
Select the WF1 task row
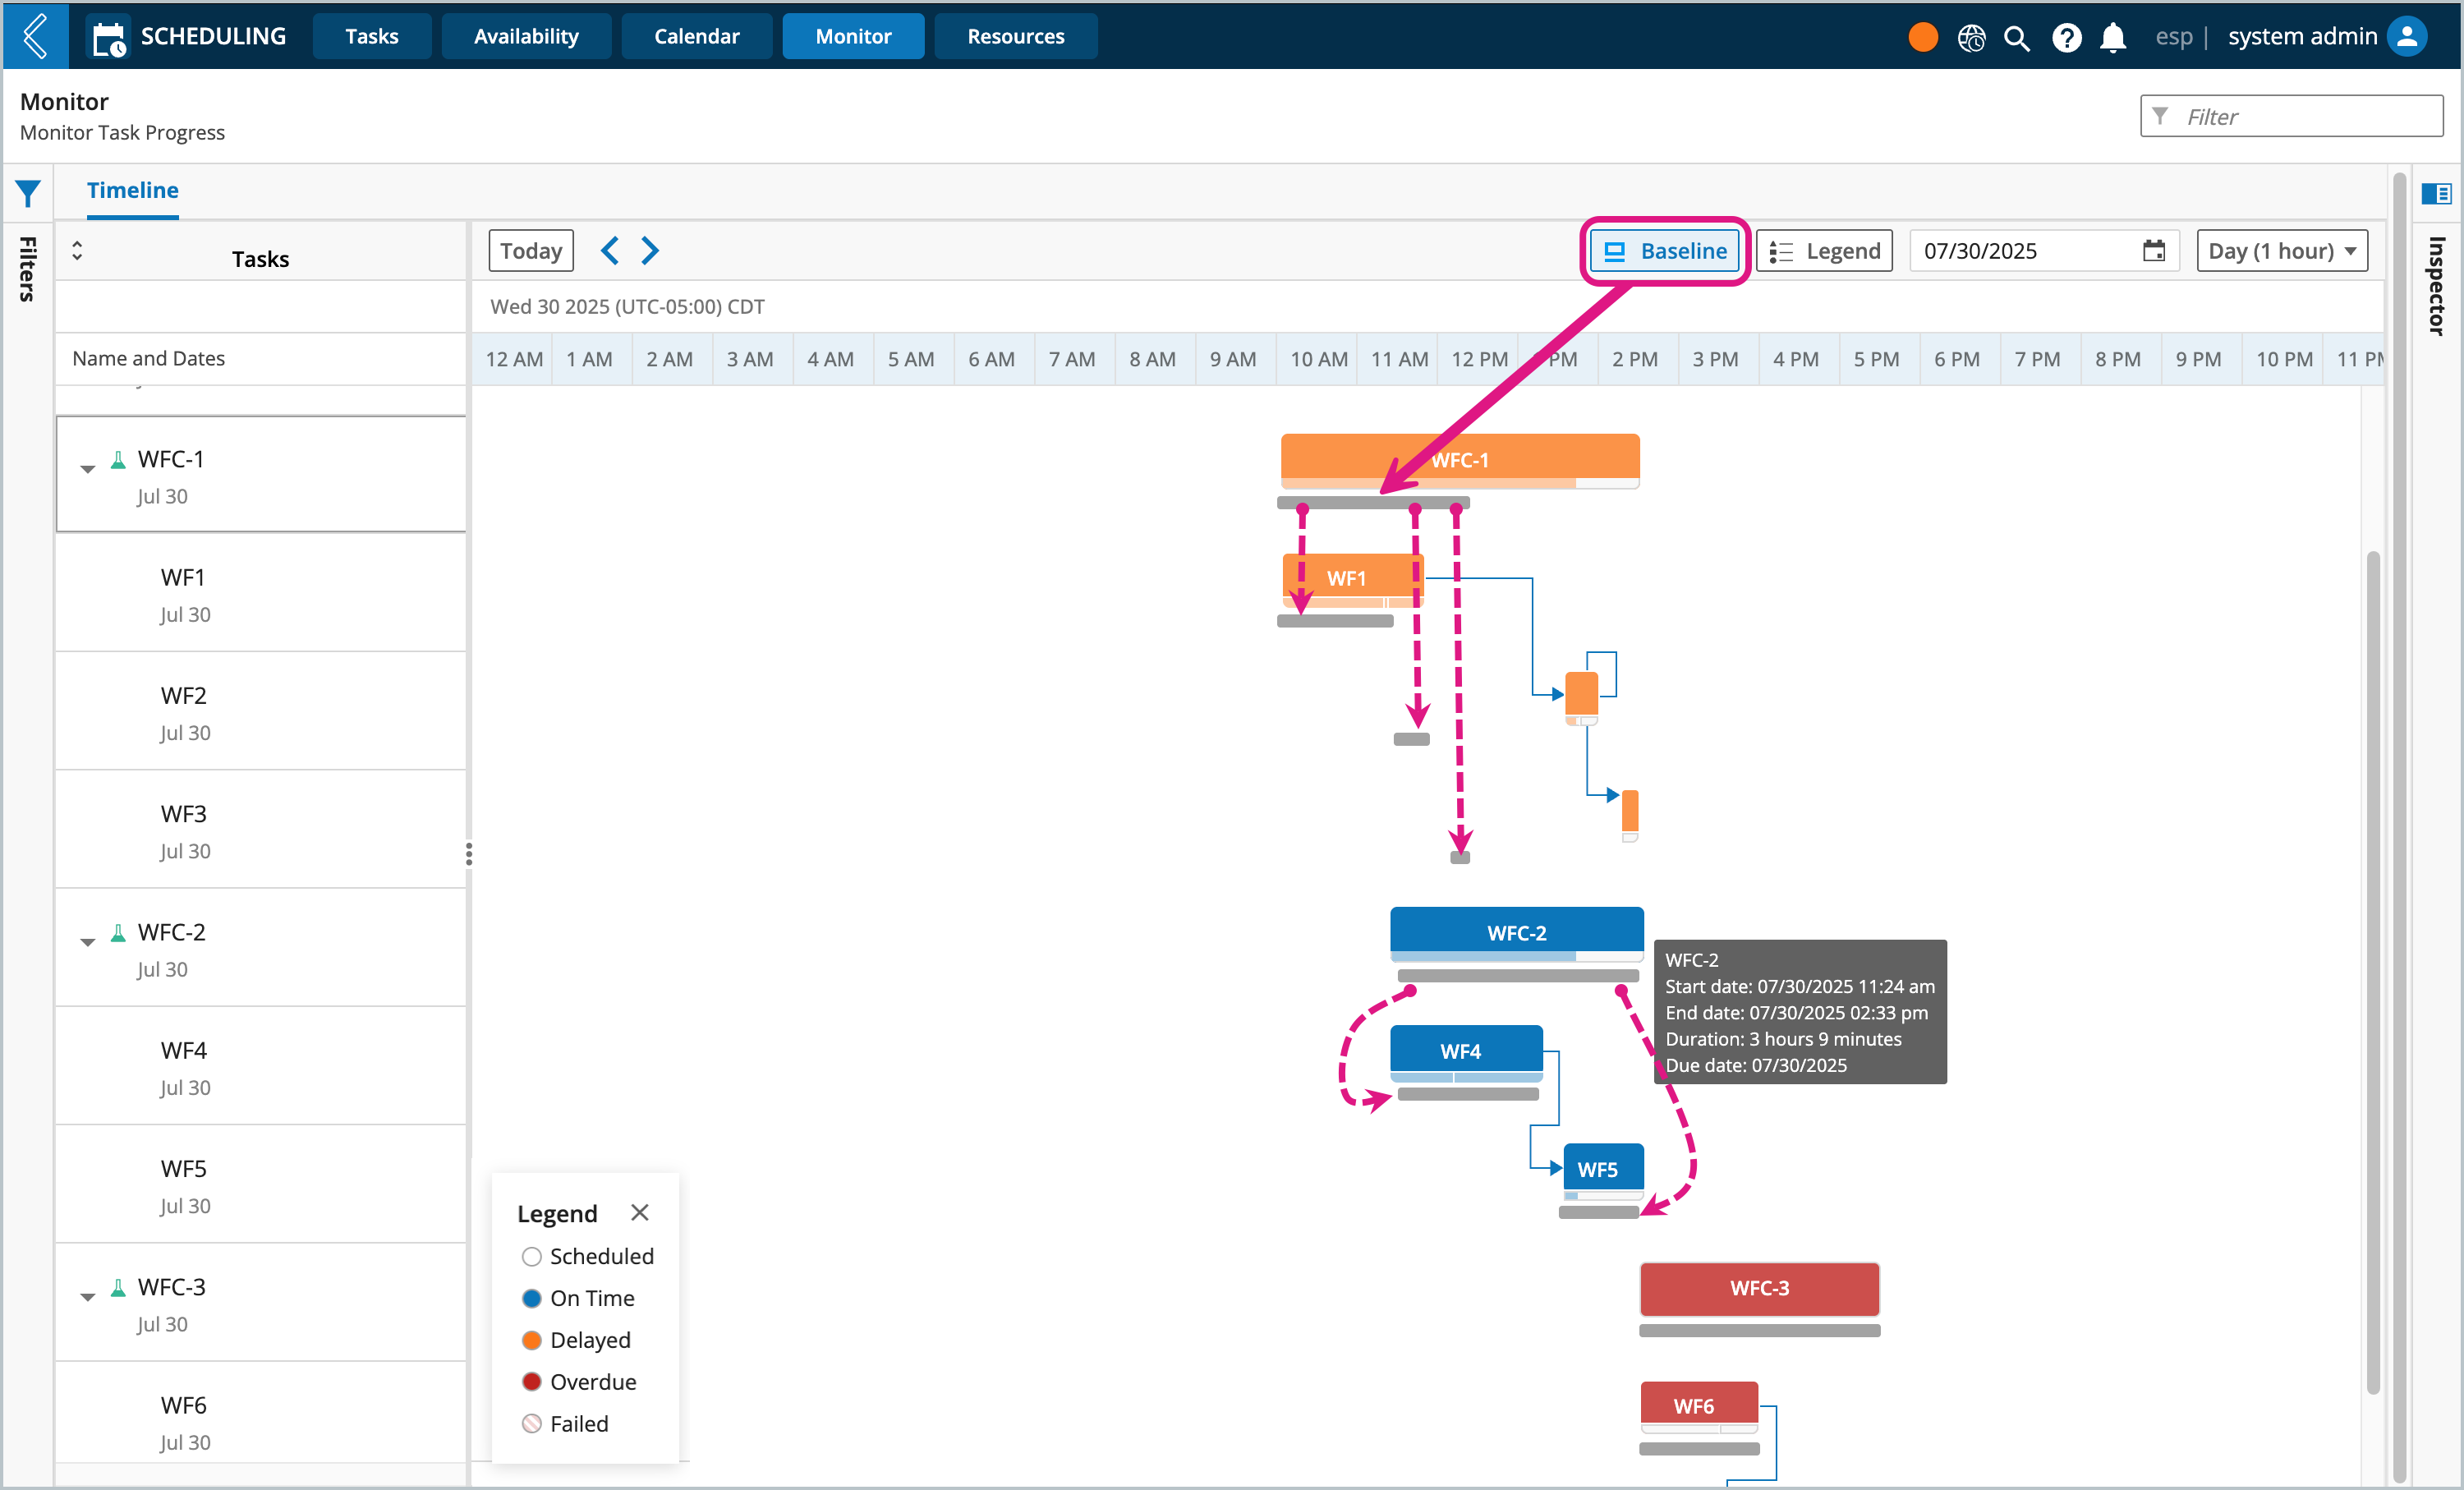tap(261, 593)
